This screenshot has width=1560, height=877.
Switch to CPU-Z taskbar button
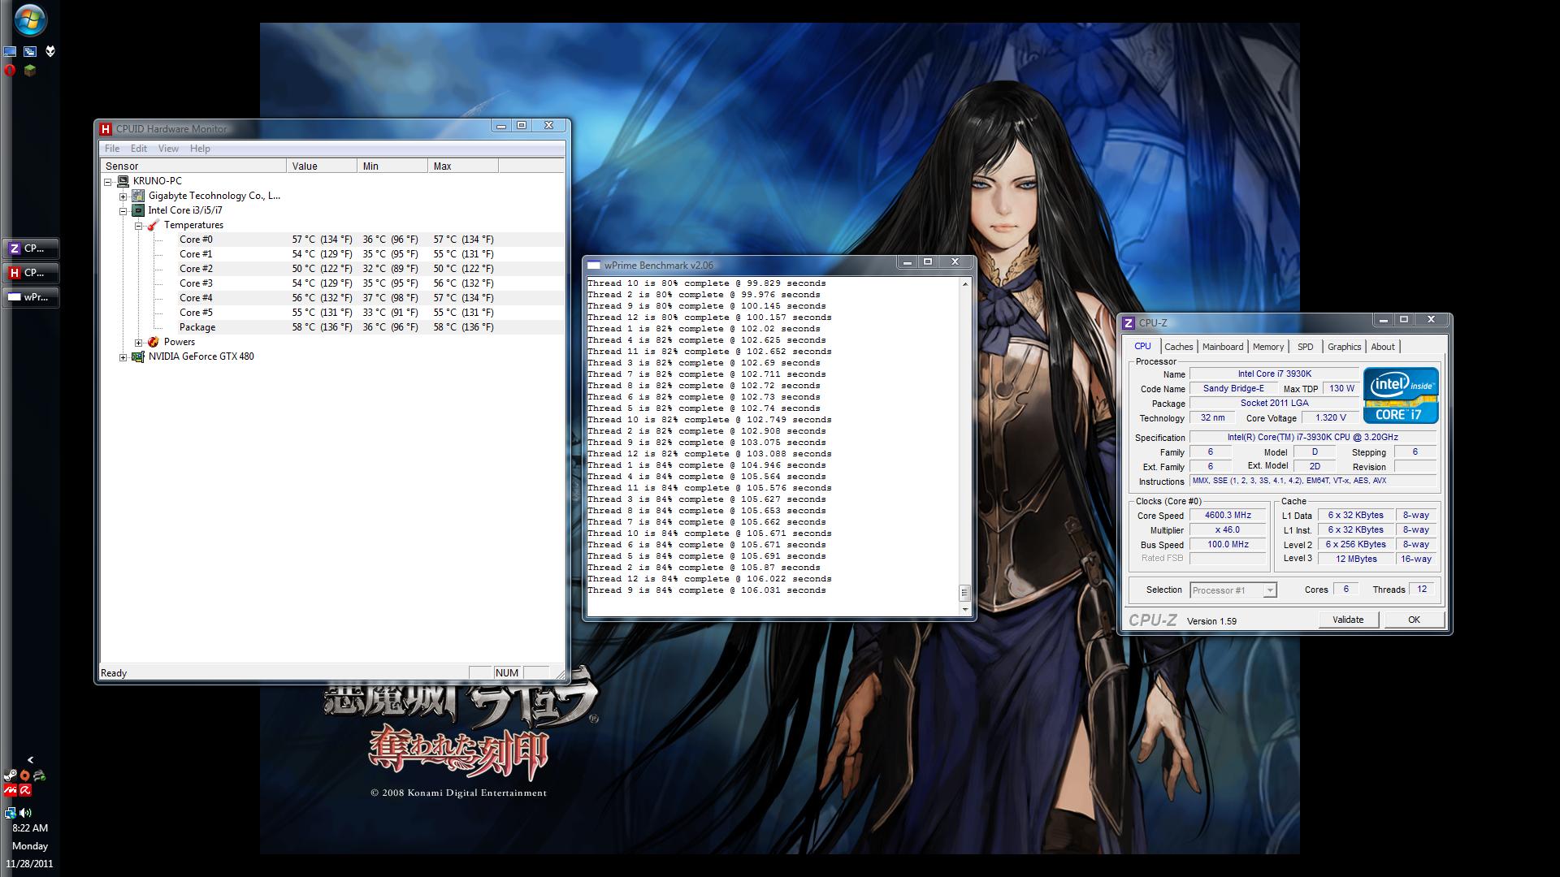[30, 248]
